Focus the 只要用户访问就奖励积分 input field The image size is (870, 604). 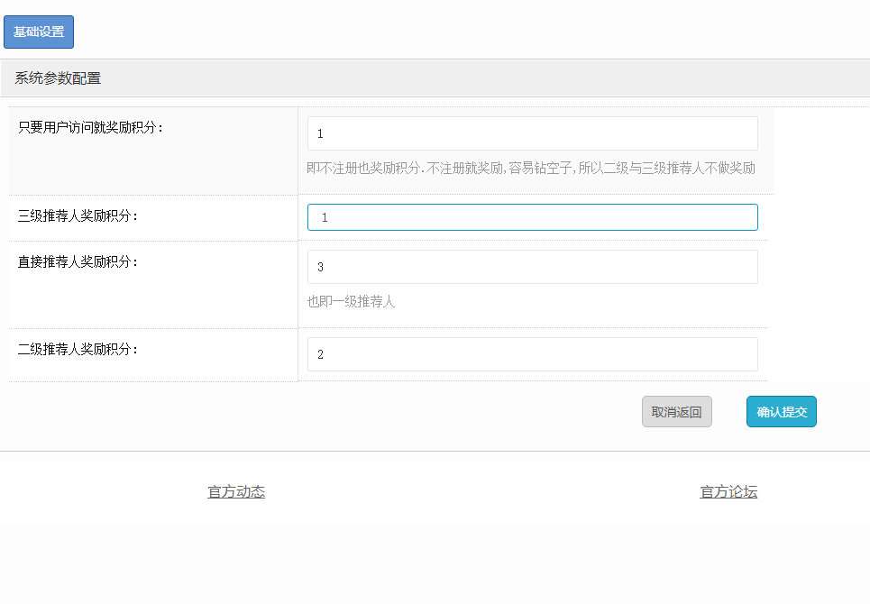[x=532, y=133]
